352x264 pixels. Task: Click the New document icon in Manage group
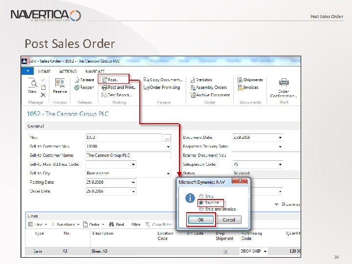[43, 88]
